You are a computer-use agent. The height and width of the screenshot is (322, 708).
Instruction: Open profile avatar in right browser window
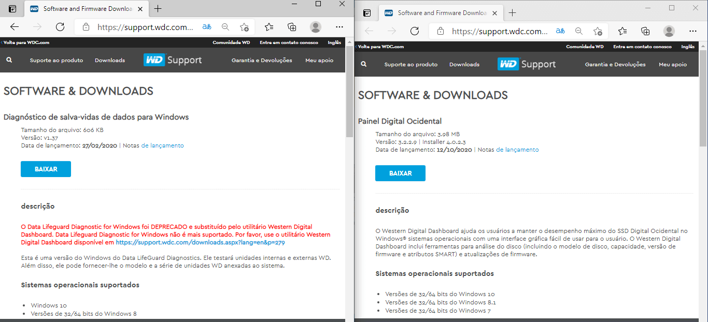(669, 31)
